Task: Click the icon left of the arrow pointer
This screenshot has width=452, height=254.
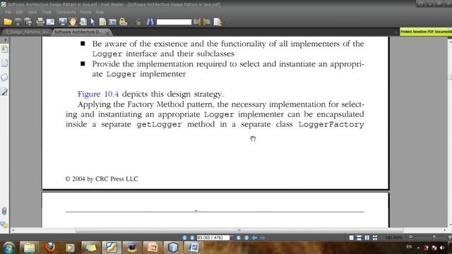Action: coord(83,22)
